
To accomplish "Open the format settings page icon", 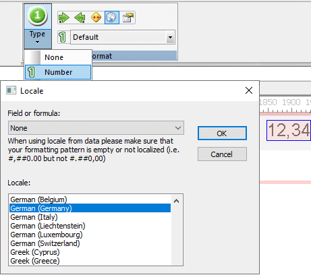I will (128, 18).
